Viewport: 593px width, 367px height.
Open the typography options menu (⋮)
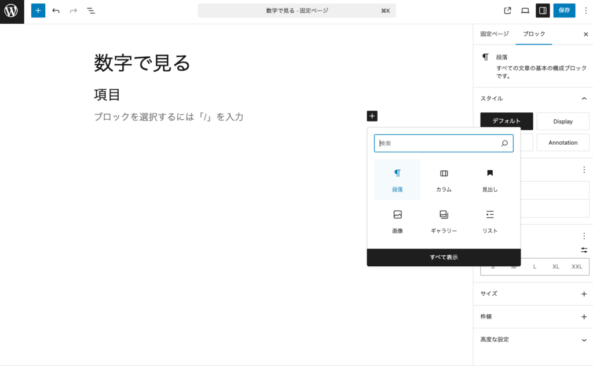click(583, 236)
